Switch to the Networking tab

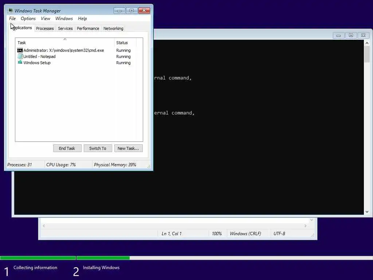tap(113, 28)
